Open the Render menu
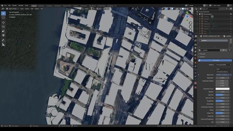The height and width of the screenshot is (131, 233). coord(15,5)
